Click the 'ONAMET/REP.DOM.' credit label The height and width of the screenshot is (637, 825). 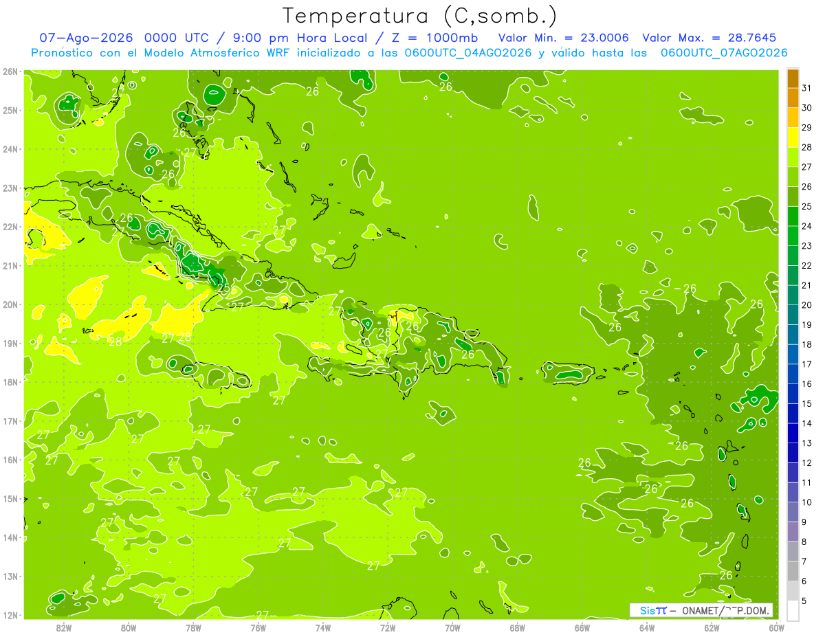[725, 610]
